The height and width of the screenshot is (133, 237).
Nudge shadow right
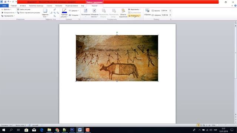point(58,13)
